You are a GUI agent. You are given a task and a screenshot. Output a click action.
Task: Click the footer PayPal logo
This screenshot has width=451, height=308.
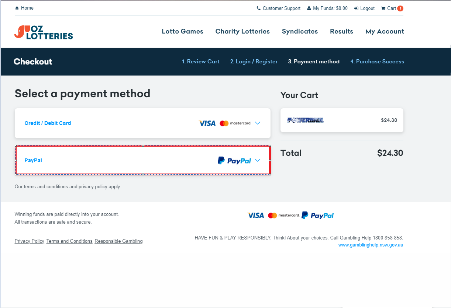tap(318, 216)
